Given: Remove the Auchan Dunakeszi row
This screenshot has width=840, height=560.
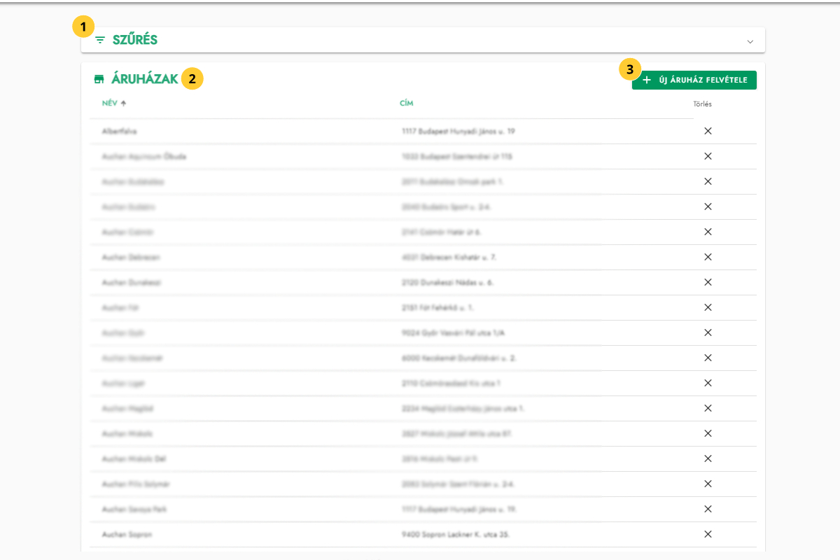Looking at the screenshot, I should point(708,282).
